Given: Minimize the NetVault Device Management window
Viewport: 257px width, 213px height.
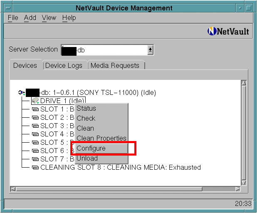Looking at the screenshot, I should click(x=240, y=8).
